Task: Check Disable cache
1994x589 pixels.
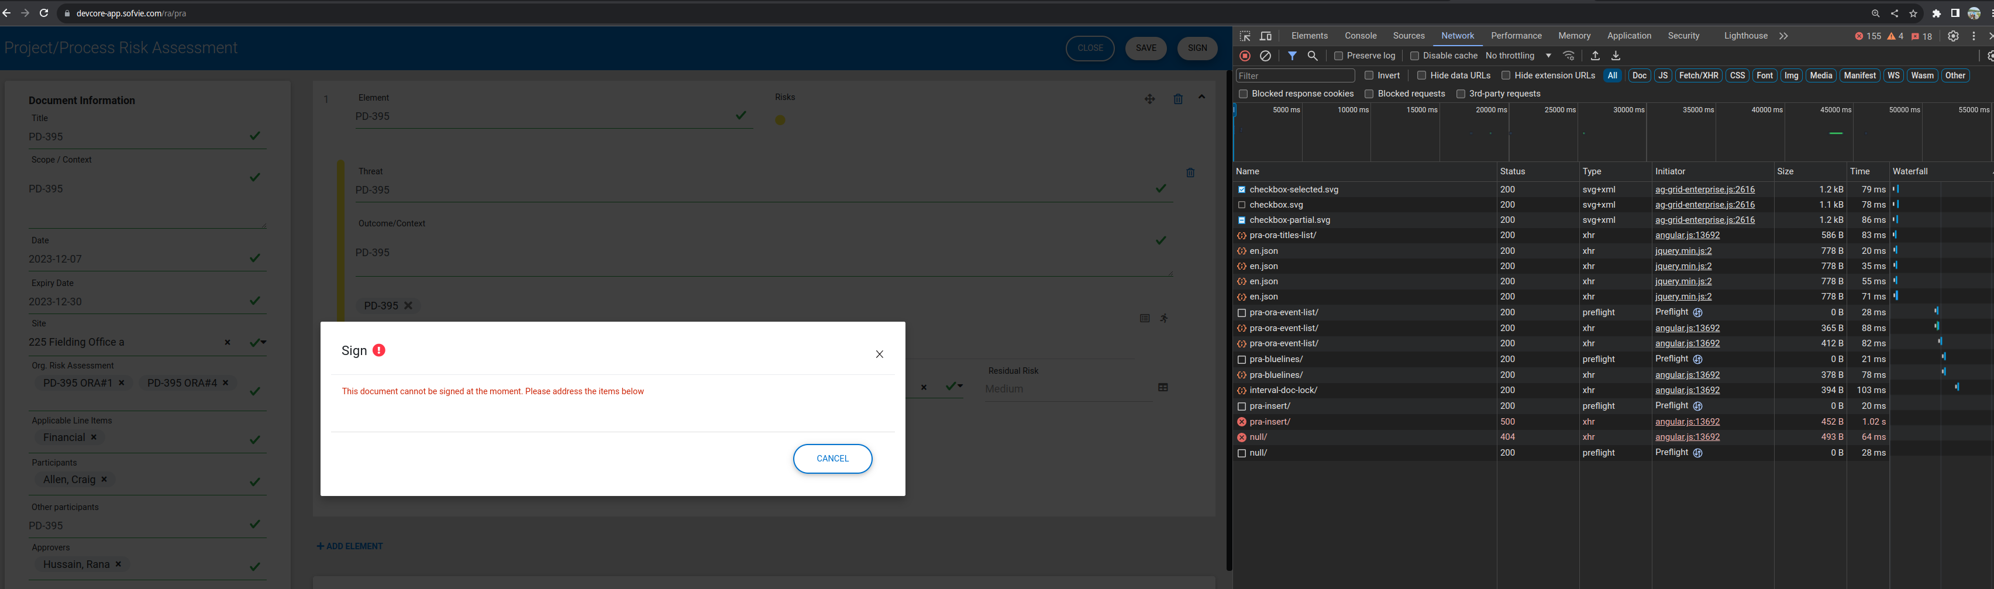Action: 1414,56
